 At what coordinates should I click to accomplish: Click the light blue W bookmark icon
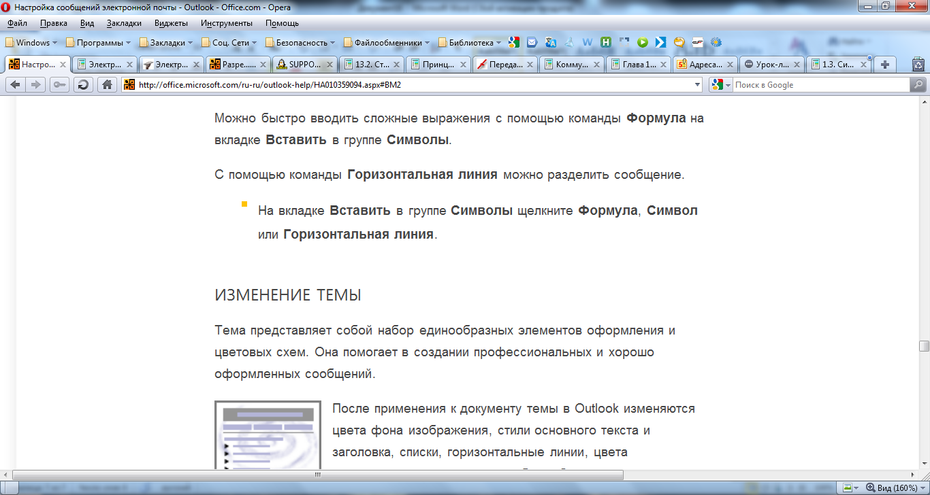588,42
